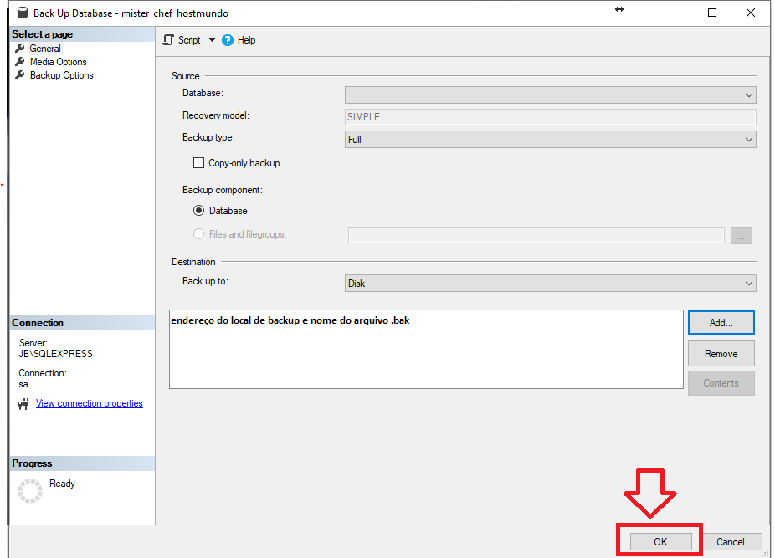Viewport: 775px width, 558px height.
Task: Click the wrench icon beside Backup Options
Action: (20, 75)
